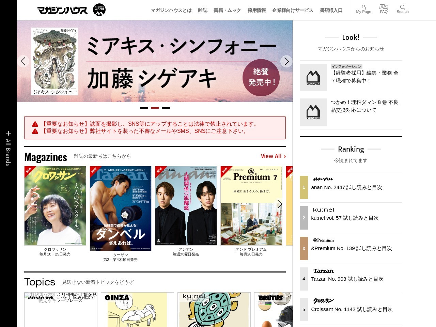Image resolution: width=436 pixels, height=327 pixels.
Task: Click the Magazine House logo
Action: pyautogui.click(x=63, y=10)
